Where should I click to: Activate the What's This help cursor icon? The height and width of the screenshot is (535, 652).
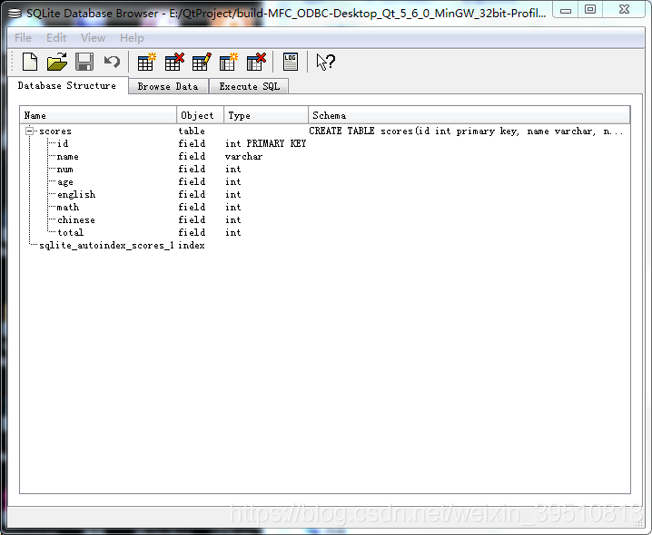[325, 62]
